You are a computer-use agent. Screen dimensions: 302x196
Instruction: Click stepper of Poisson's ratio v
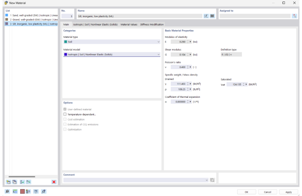pyautogui.click(x=188, y=67)
